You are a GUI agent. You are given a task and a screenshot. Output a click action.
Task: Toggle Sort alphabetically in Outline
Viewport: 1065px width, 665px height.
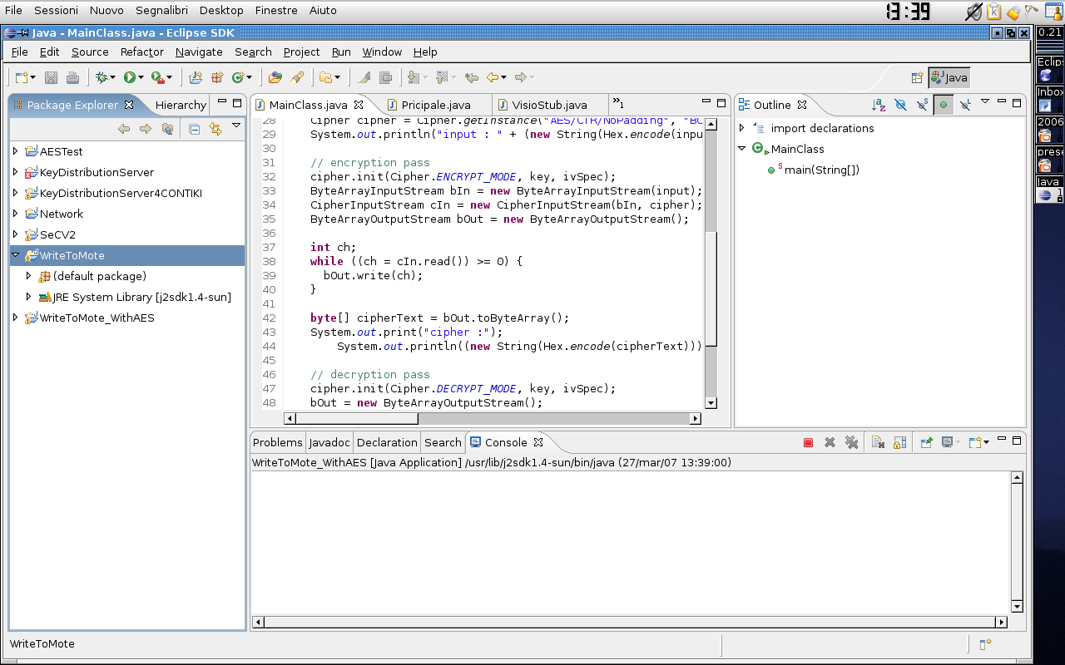point(879,105)
